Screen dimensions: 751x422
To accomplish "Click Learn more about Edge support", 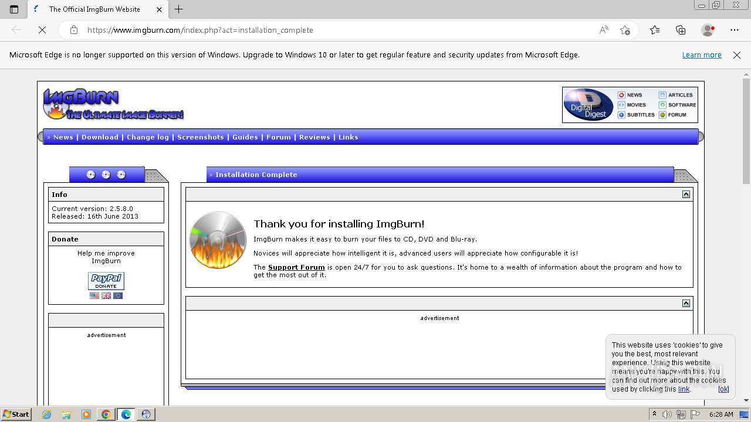I will 702,55.
